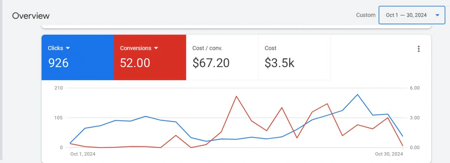Click the 52.00 conversions value
450x163 pixels.
135,63
